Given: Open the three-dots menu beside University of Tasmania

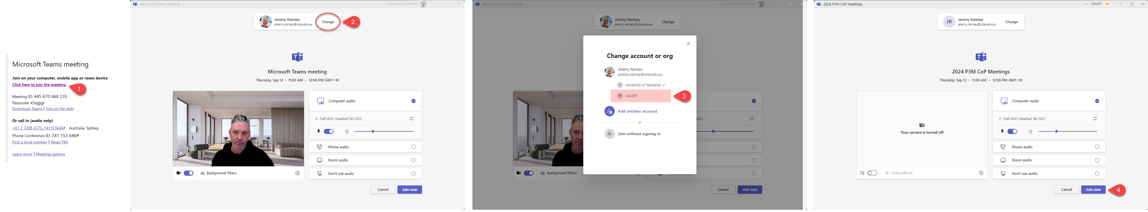Looking at the screenshot, I should (x=383, y=4).
